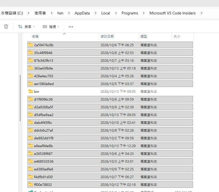Click folder icon of e9eaf94e8b
Screen dimensions: 219x192
click(x=30, y=146)
